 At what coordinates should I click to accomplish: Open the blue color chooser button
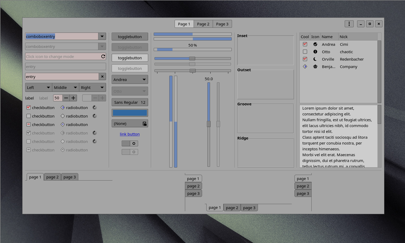(x=130, y=113)
